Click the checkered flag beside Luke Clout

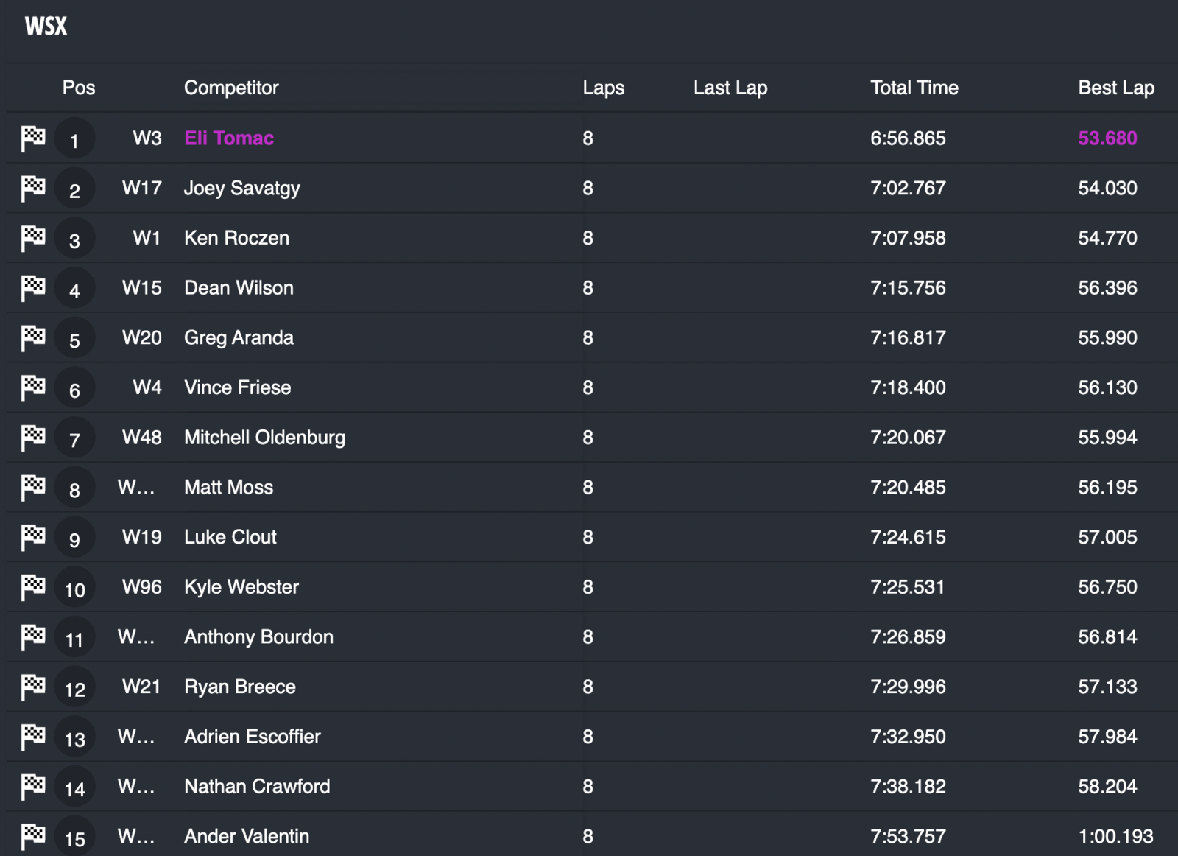point(33,537)
